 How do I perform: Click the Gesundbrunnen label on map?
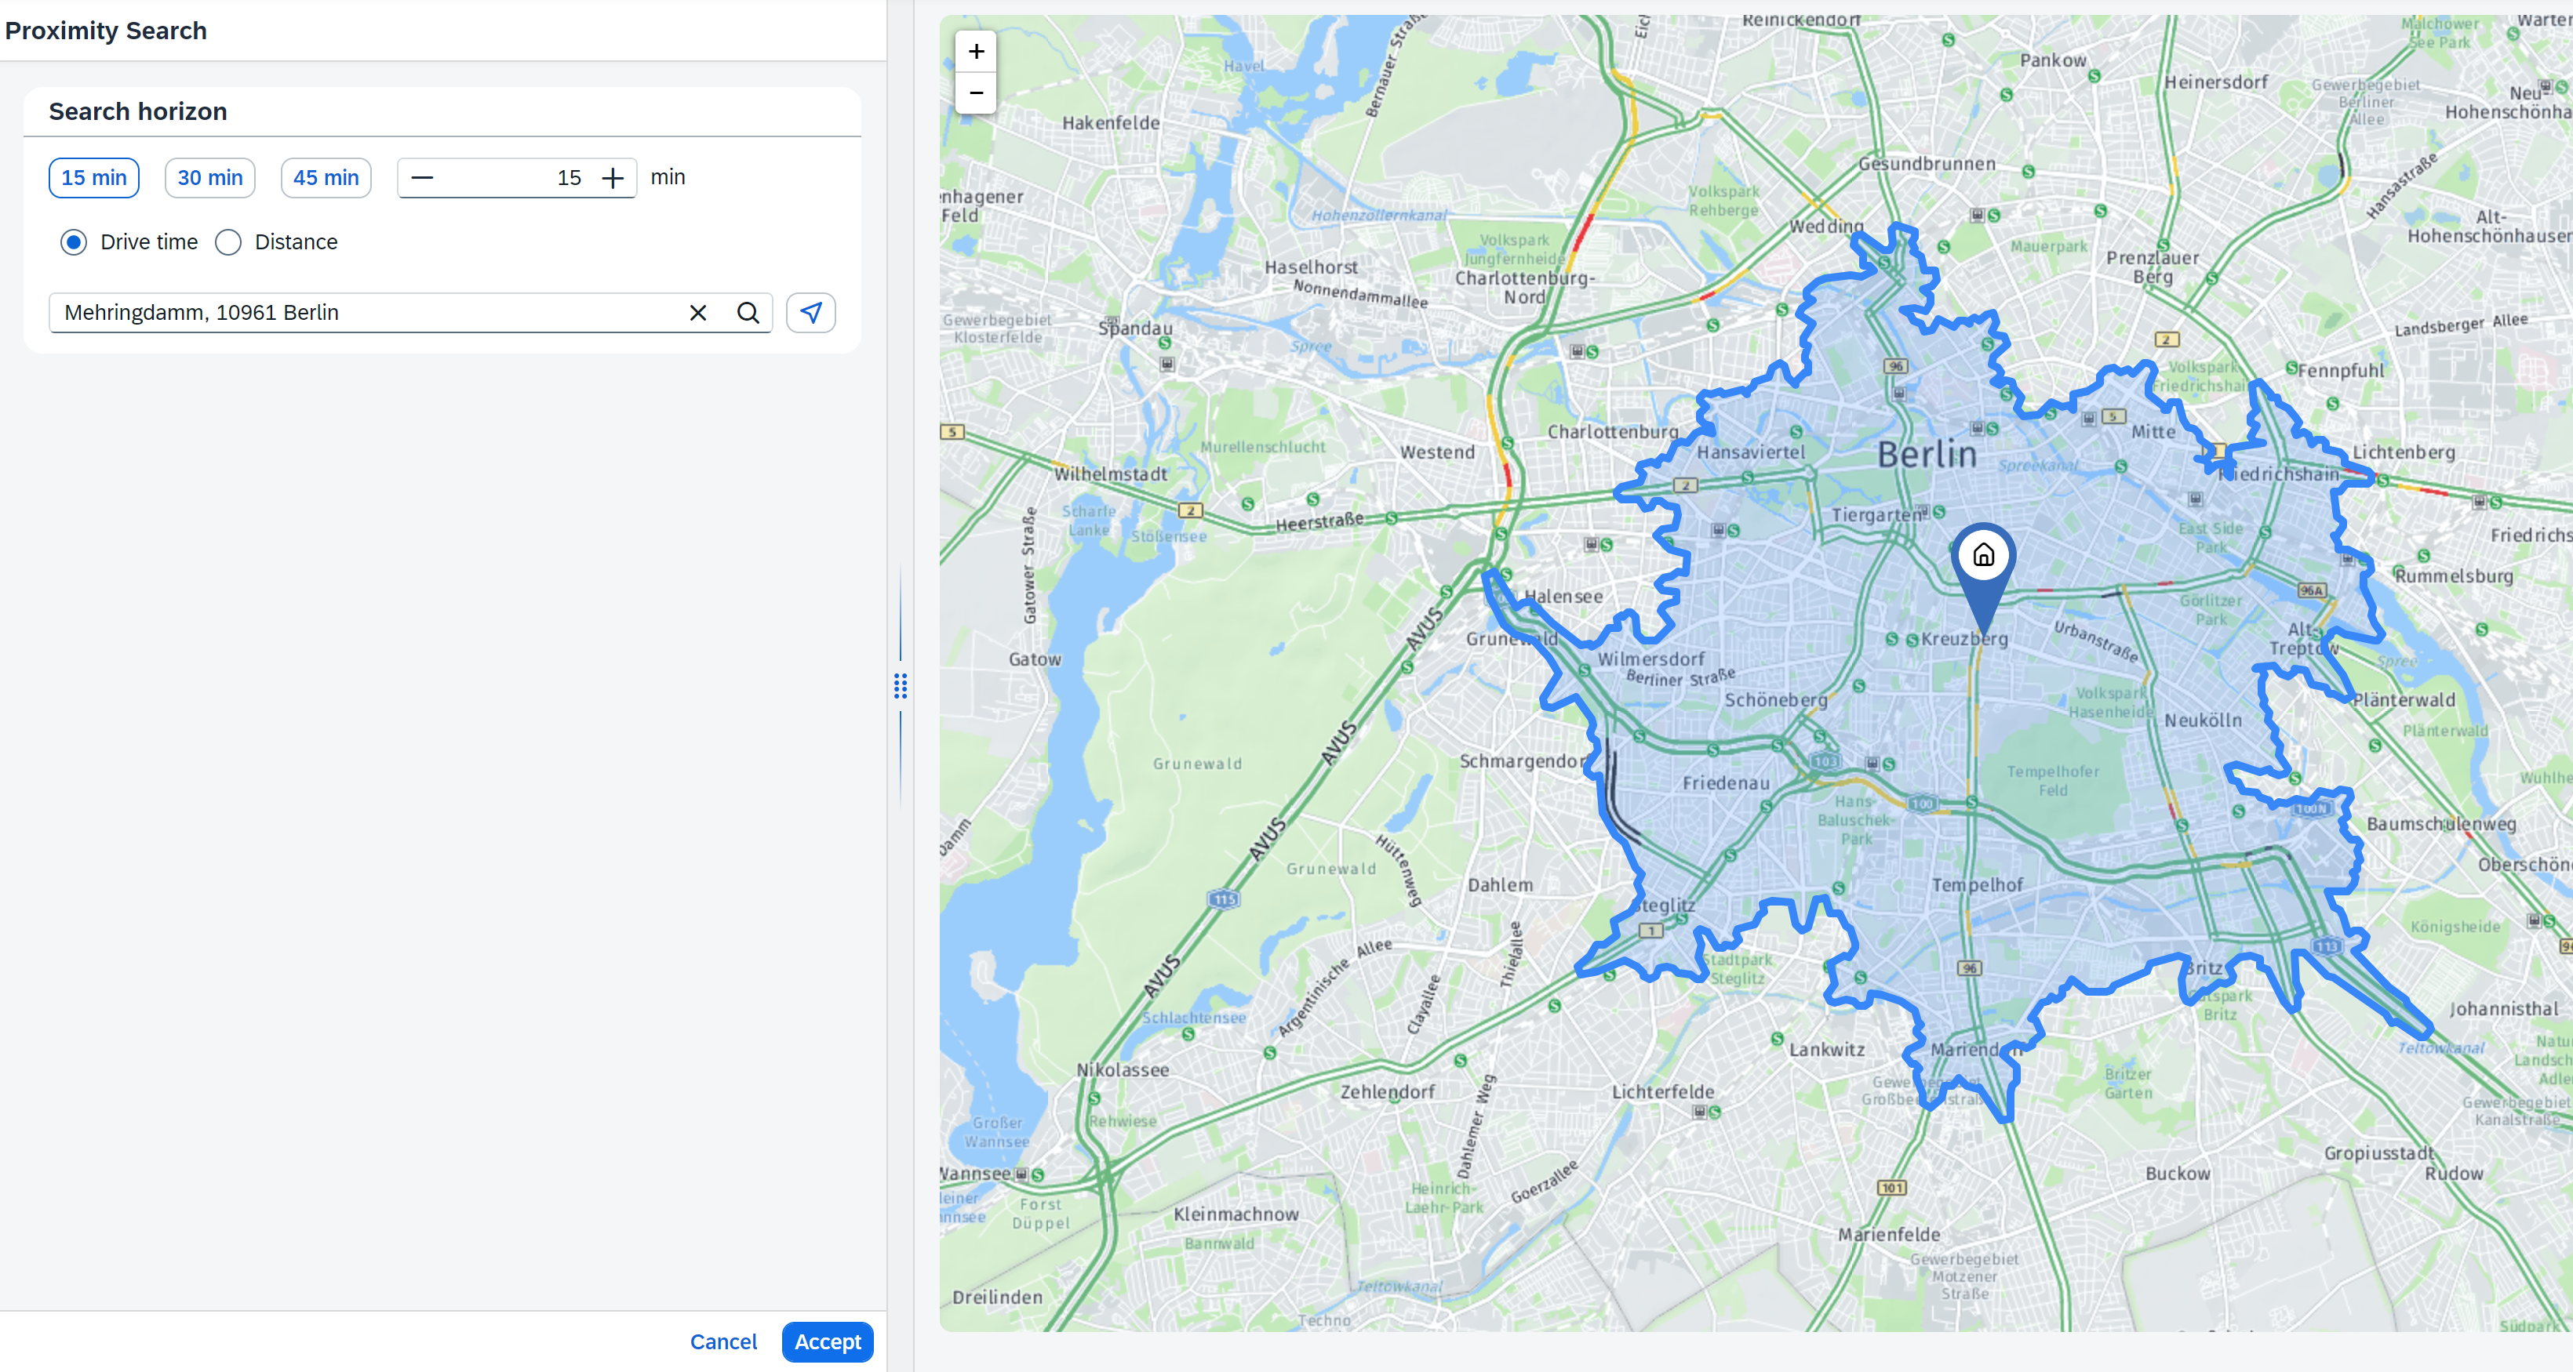pos(1927,164)
